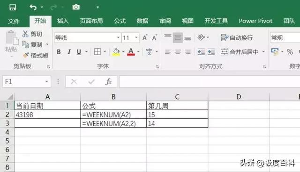
Task: Click the text orientation icon
Action: point(201,37)
